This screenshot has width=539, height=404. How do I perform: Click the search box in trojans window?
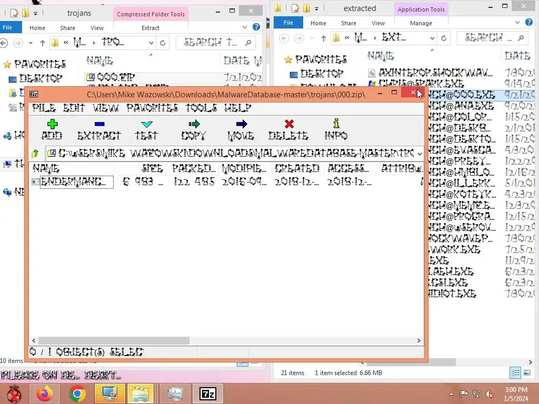(x=215, y=43)
